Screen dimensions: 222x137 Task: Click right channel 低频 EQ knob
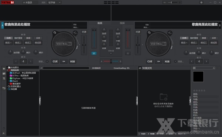click(118, 45)
